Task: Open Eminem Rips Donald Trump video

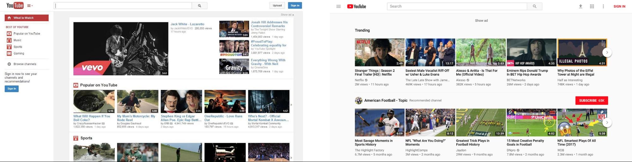Action: pyautogui.click(x=531, y=52)
